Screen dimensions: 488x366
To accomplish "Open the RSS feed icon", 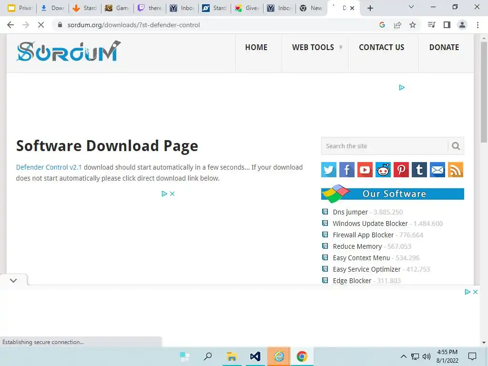I will pyautogui.click(x=456, y=170).
